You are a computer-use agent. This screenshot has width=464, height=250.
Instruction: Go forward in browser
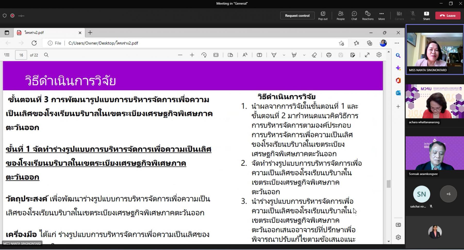point(21,43)
